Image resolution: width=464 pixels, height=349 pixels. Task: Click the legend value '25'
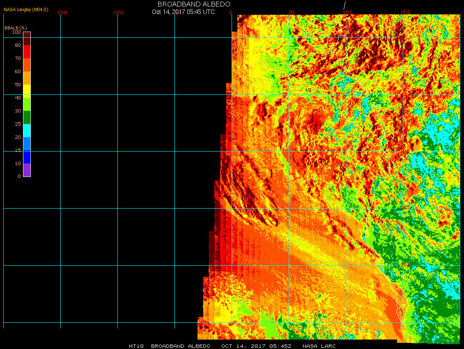(18, 124)
